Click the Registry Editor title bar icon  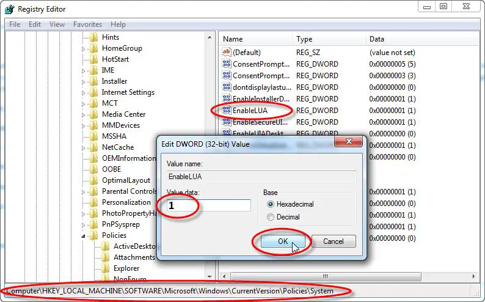tap(9, 9)
